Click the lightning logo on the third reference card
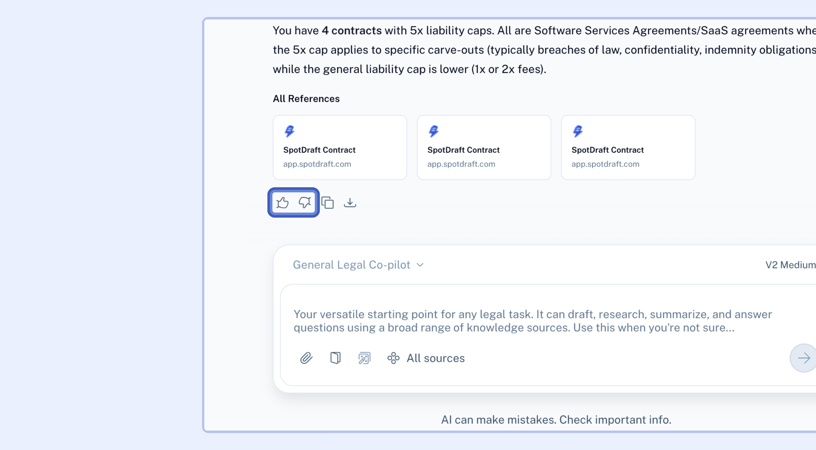Image resolution: width=816 pixels, height=450 pixels. click(578, 131)
